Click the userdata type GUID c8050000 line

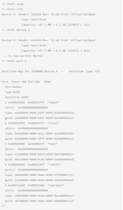(39, 196)
